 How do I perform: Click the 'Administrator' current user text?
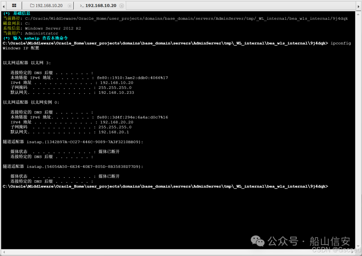point(42,33)
